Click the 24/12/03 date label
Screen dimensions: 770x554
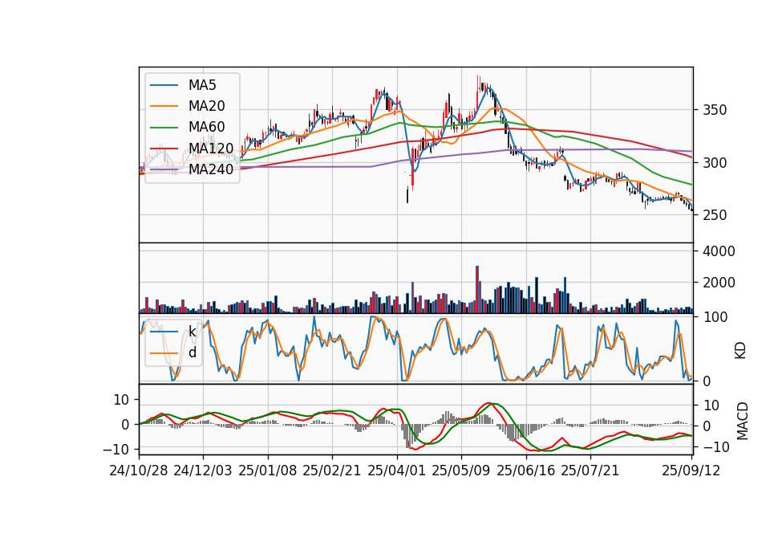click(203, 470)
